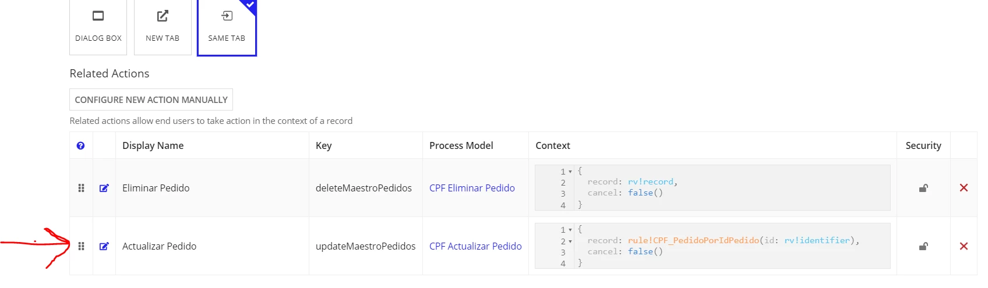This screenshot has height=288, width=988.
Task: Select the Same Tab open option
Action: coord(227,27)
